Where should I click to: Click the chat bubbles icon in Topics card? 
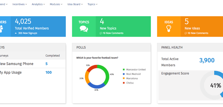(x=84, y=29)
